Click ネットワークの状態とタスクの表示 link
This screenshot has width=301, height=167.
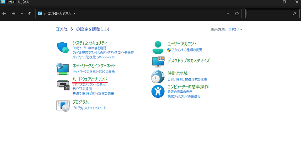pyautogui.click(x=93, y=72)
